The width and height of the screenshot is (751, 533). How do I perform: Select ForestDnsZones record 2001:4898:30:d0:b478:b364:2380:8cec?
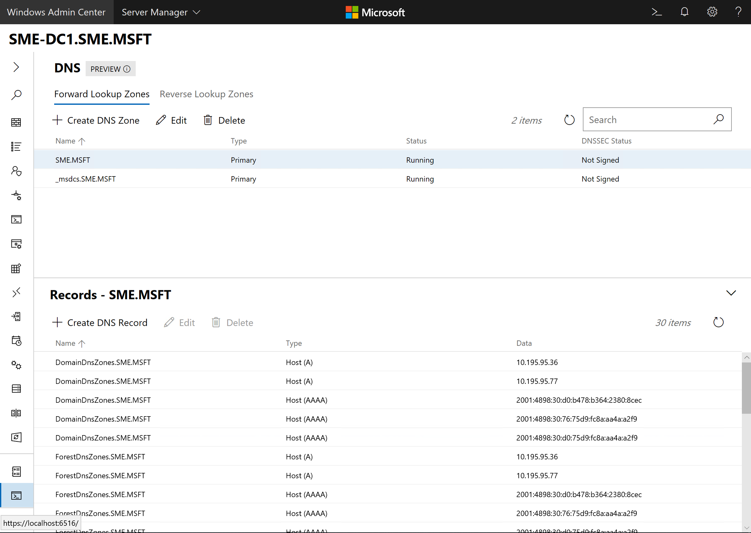pyautogui.click(x=388, y=494)
